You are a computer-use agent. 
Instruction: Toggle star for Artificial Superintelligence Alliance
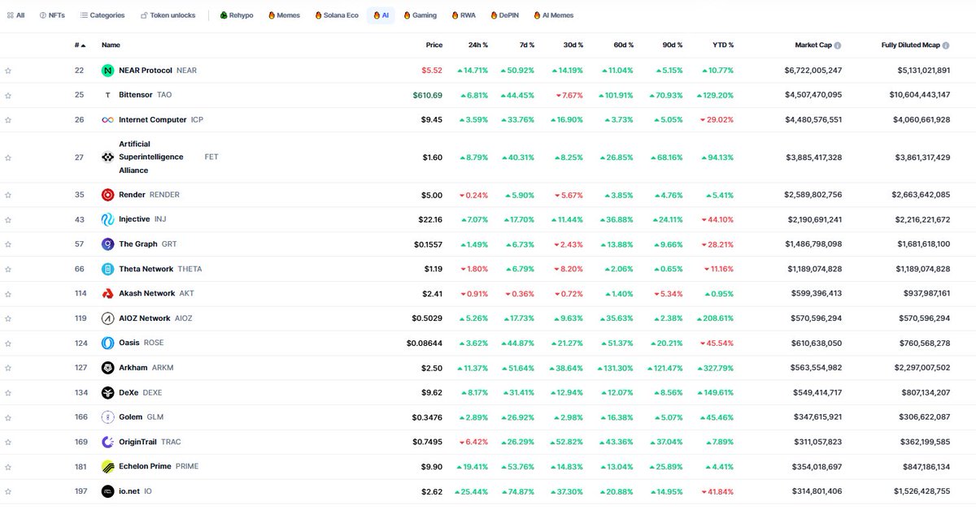click(8, 158)
